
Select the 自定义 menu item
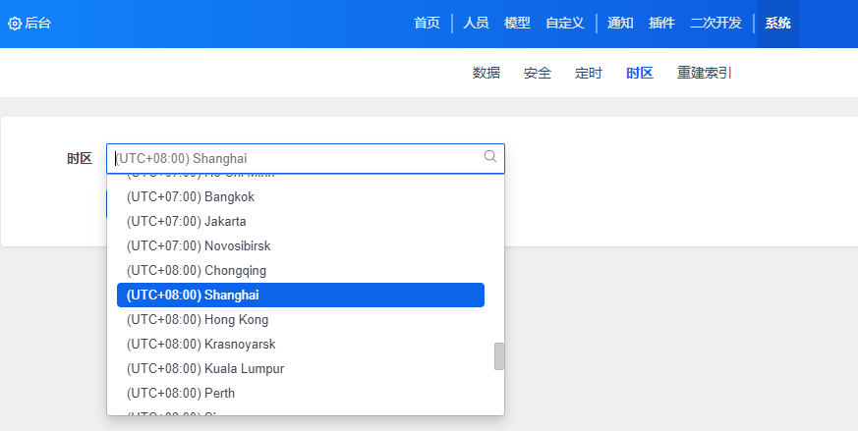pyautogui.click(x=565, y=24)
